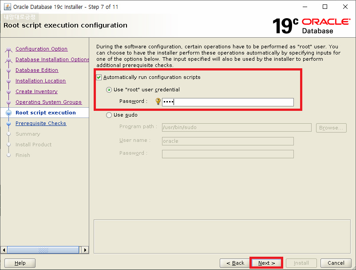Image resolution: width=356 pixels, height=270 pixels.
Task: Select Root script execution step
Action: (x=46, y=113)
